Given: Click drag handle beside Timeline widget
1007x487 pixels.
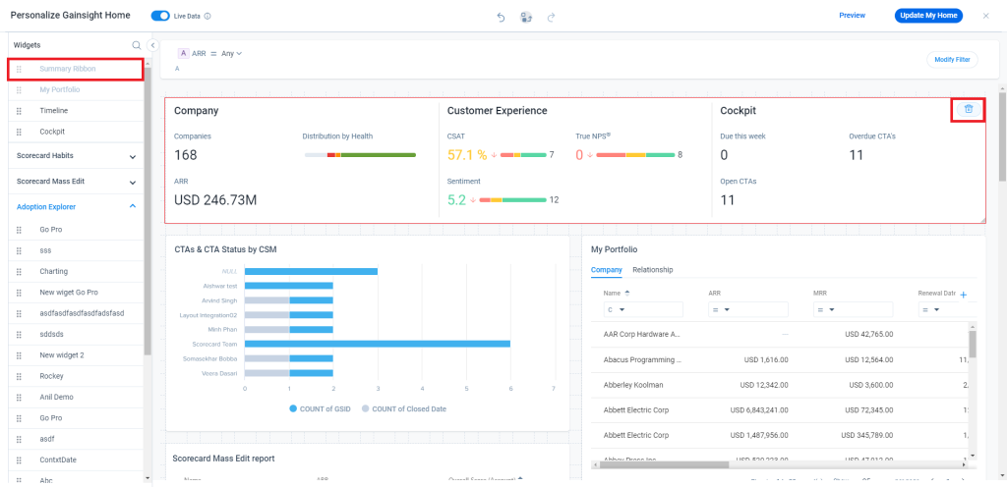Looking at the screenshot, I should click(19, 111).
